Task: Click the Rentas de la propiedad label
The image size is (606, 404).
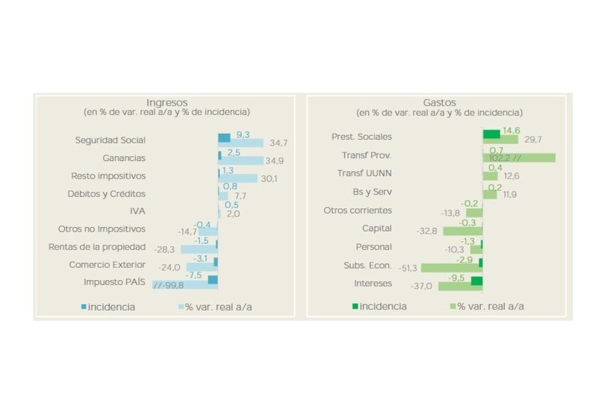Action: 97,247
